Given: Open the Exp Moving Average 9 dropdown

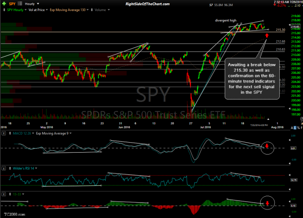Looking at the screenshot, I should (x=71, y=133).
